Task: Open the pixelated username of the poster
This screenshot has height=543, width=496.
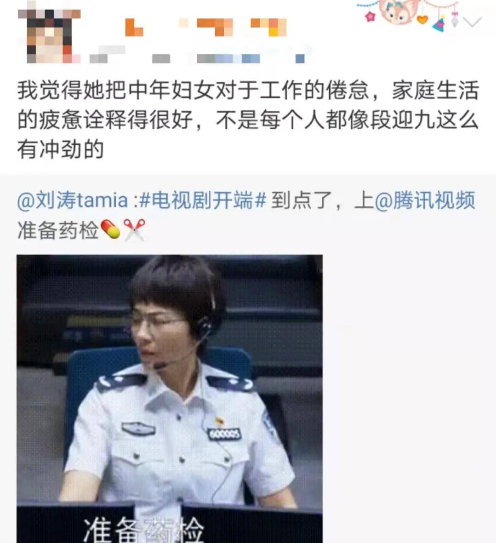Action: [206, 27]
